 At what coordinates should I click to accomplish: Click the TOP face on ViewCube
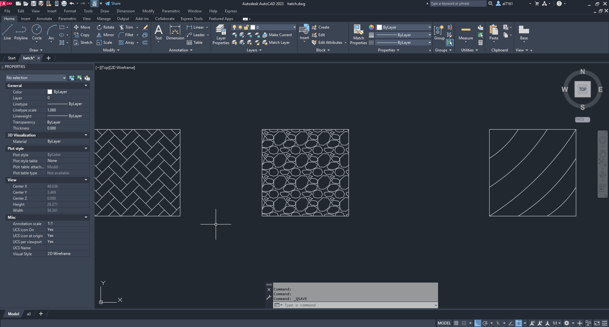pos(582,89)
